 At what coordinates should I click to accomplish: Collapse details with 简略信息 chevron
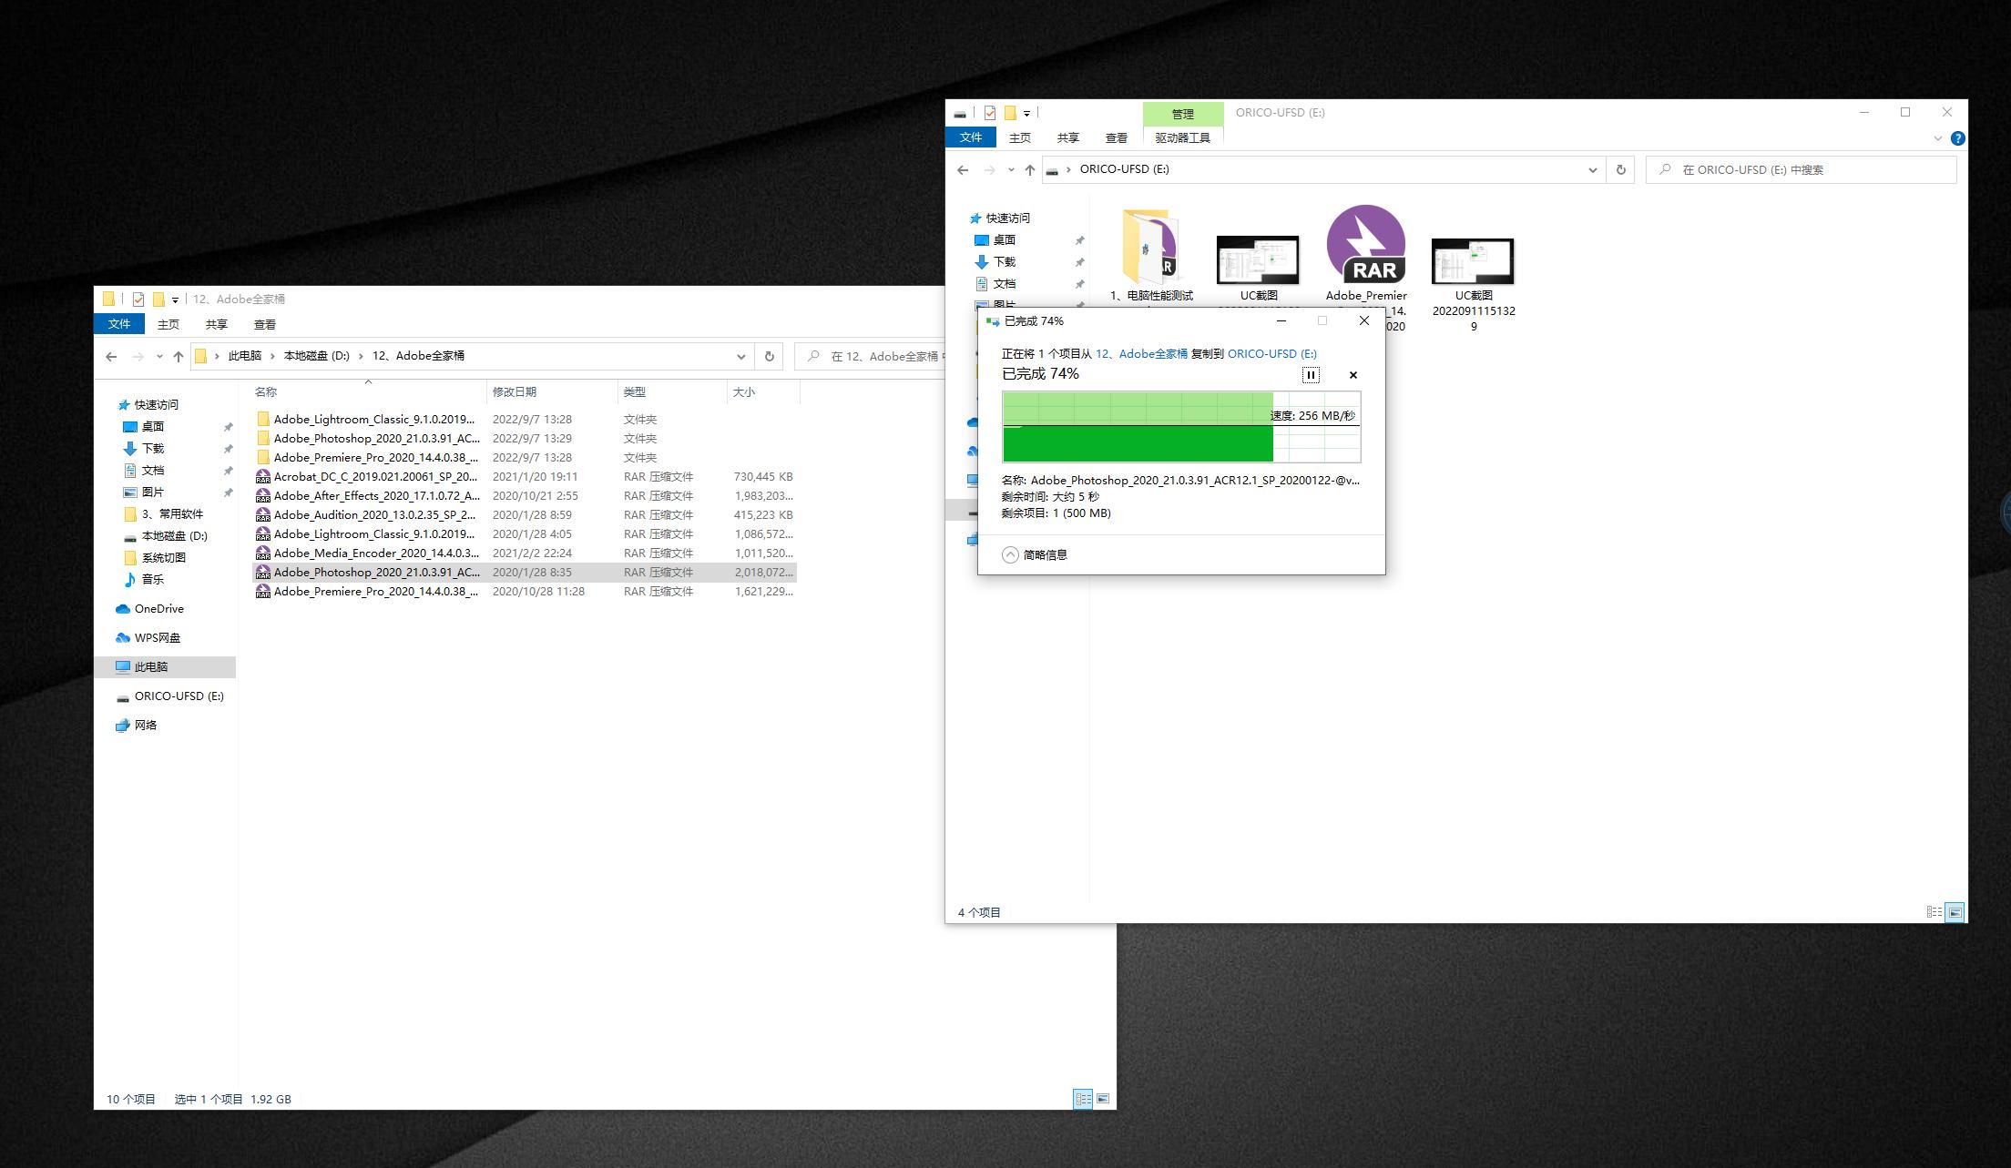pos(1010,554)
